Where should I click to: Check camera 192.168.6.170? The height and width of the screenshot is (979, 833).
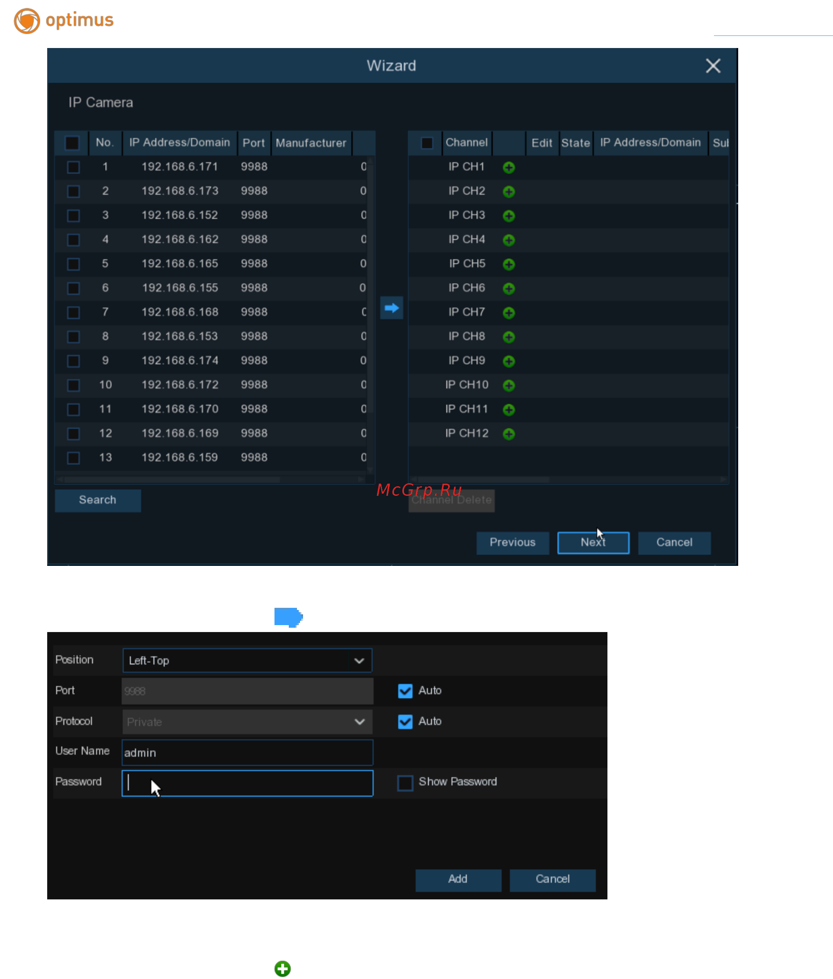[x=73, y=410]
